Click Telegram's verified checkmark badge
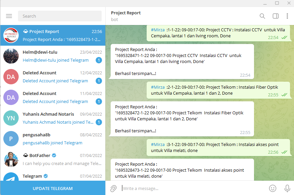The width and height of the screenshot is (294, 195). [x=45, y=176]
